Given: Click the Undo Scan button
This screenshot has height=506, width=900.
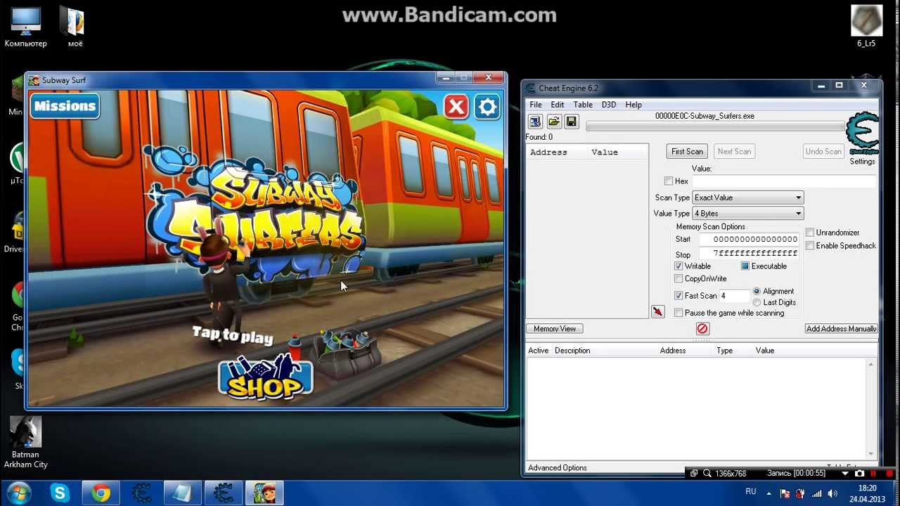Looking at the screenshot, I should [x=823, y=151].
